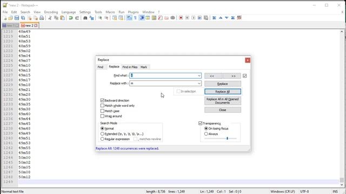Click the blue up-arrow toolbar icon
346x194 pixels.
(x=221, y=18)
